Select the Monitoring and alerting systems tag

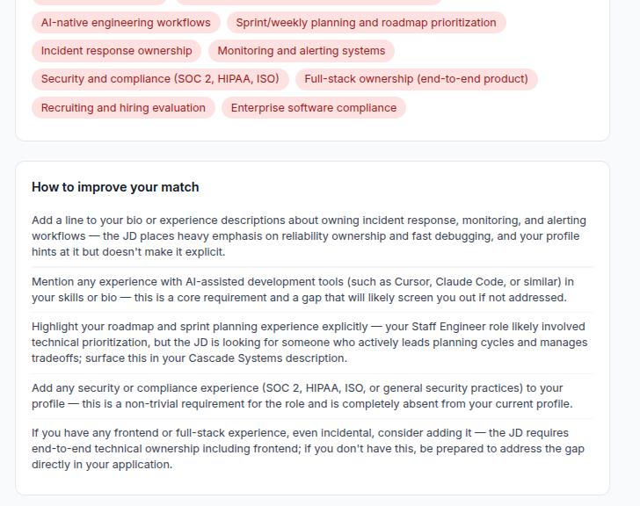click(301, 51)
